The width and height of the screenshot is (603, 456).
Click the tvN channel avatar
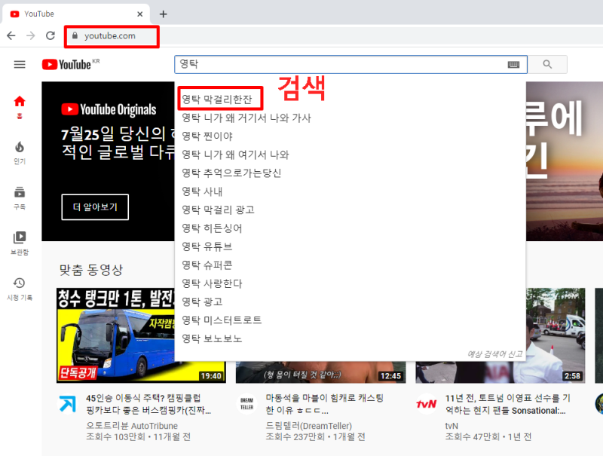(x=427, y=404)
